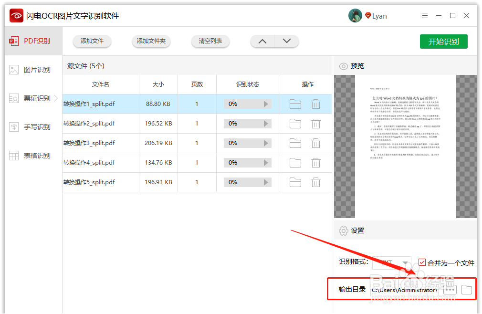Screen dimensions: 482x314
Task: Click the 0% progress bar of 转换操作1_split.pdf
Action: 248,104
